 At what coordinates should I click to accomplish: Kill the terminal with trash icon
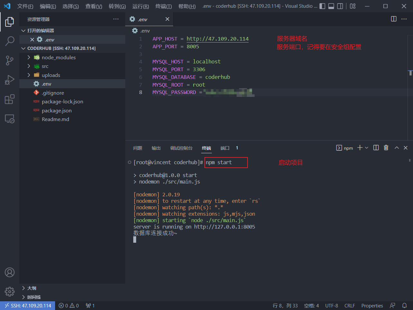pos(386,148)
